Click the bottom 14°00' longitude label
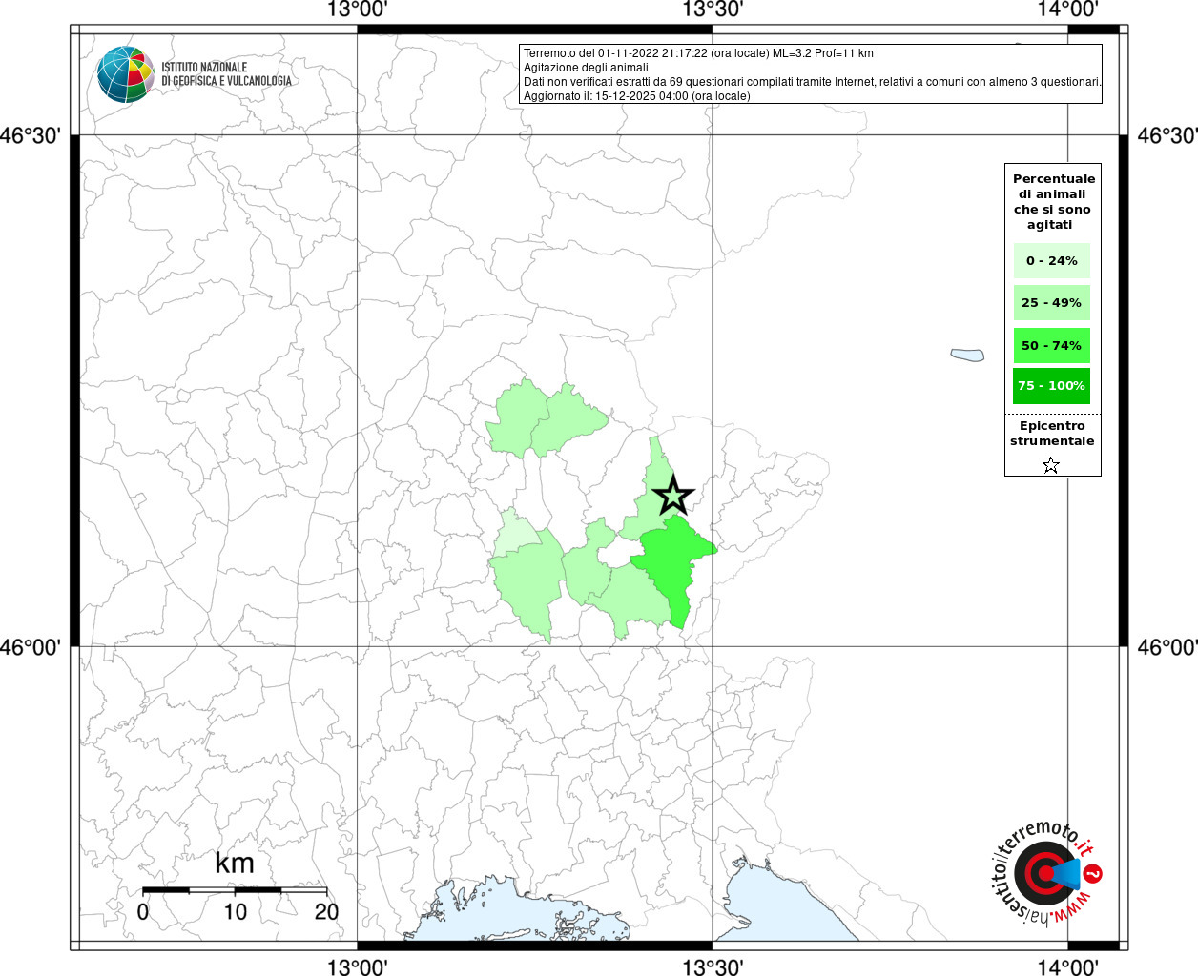 coord(1068,966)
